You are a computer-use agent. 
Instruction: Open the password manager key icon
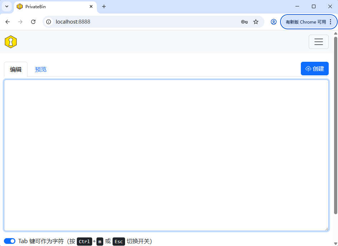244,22
